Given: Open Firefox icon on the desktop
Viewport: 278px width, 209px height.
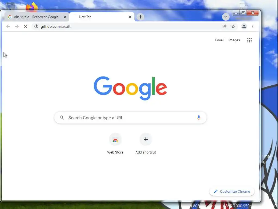Looking at the screenshot, I should (x=32, y=7).
